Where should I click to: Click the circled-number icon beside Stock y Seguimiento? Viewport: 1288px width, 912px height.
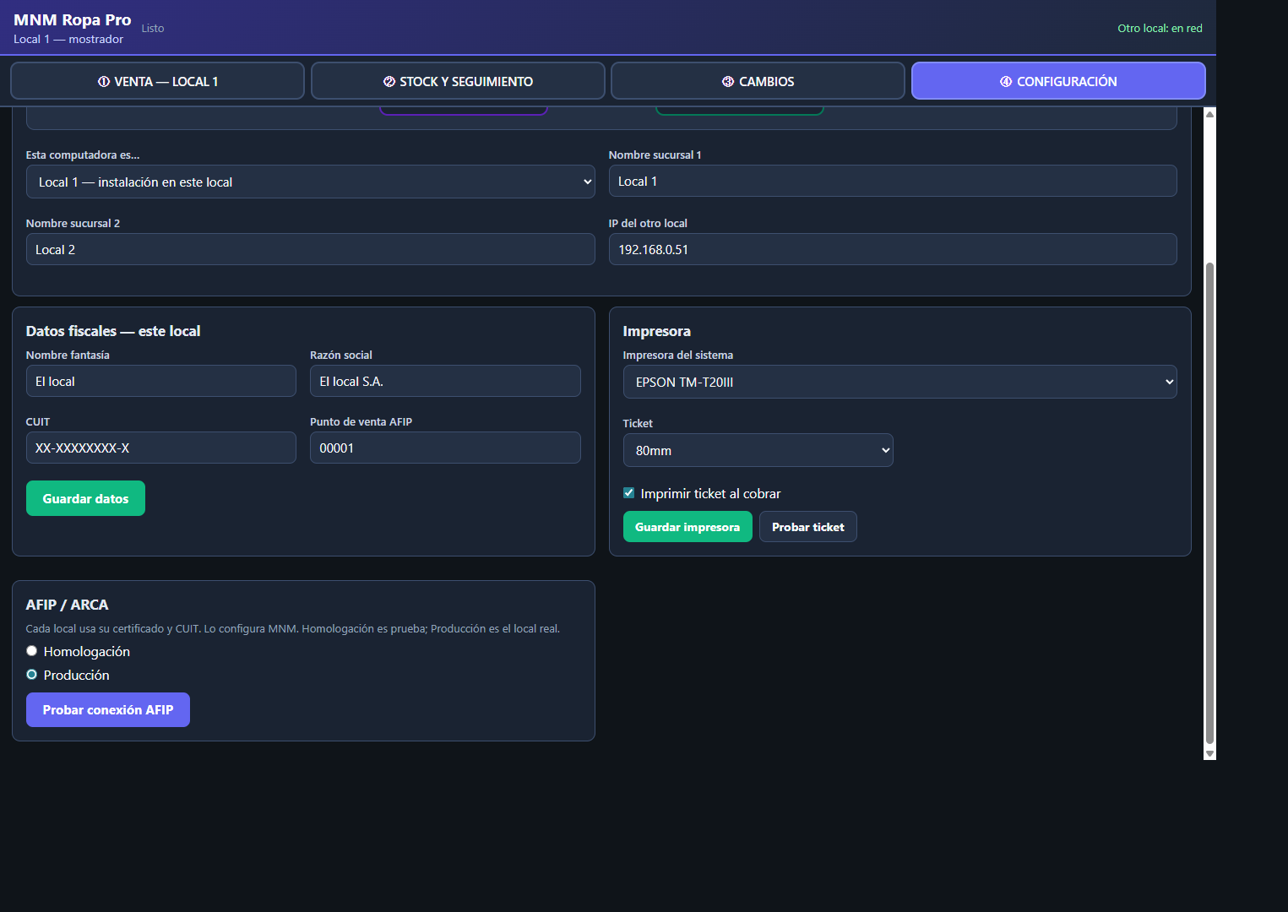[x=389, y=82]
